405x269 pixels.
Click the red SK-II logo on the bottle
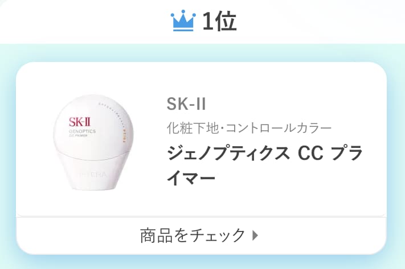tap(80, 122)
